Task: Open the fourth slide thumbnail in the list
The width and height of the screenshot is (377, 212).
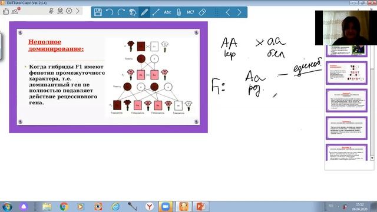Action: pyautogui.click(x=346, y=128)
